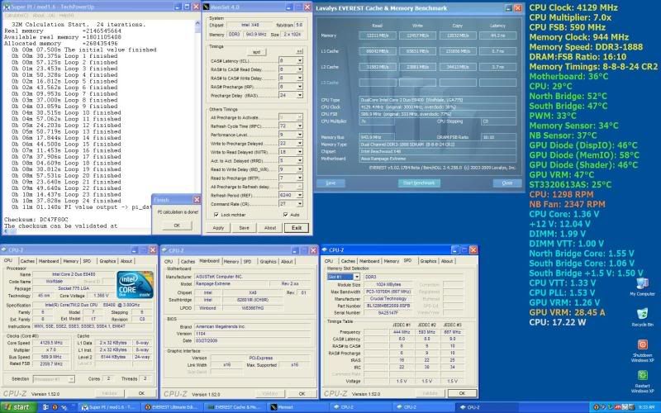Open the Read to Precharge (tRTP) dropdown

click(x=300, y=178)
